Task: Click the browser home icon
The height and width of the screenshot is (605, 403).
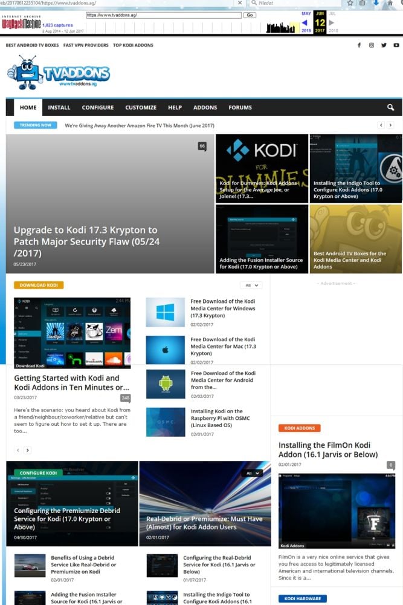Action: tap(390, 2)
